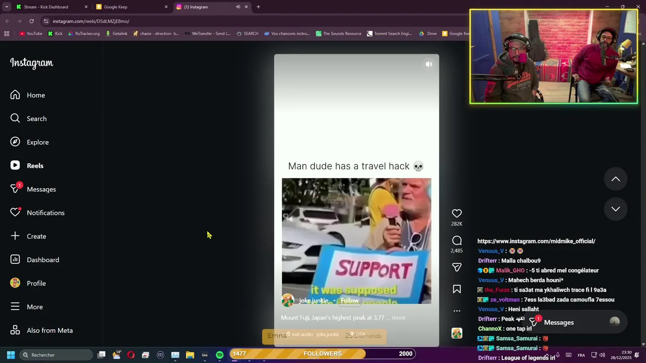Go to the Explore page
This screenshot has height=363, width=646.
click(x=30, y=142)
